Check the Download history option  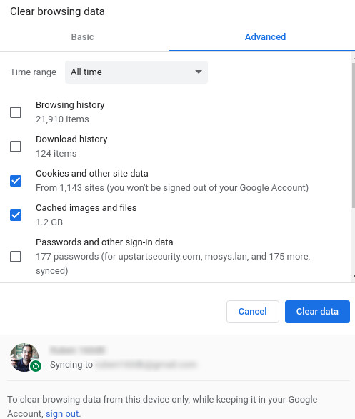click(16, 147)
